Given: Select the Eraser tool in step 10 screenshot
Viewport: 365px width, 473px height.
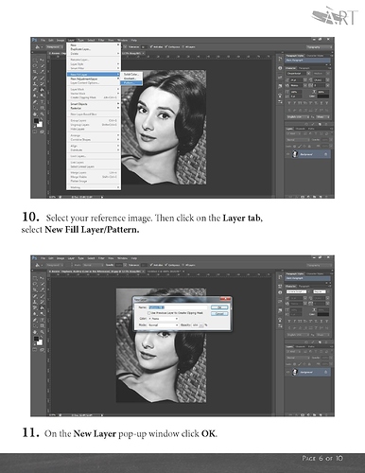Looking at the screenshot, I should pos(35,90).
